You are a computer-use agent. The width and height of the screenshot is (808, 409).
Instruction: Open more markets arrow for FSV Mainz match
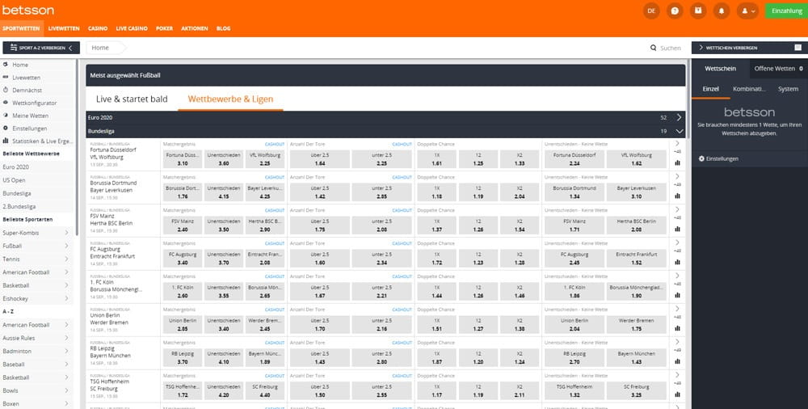point(677,209)
